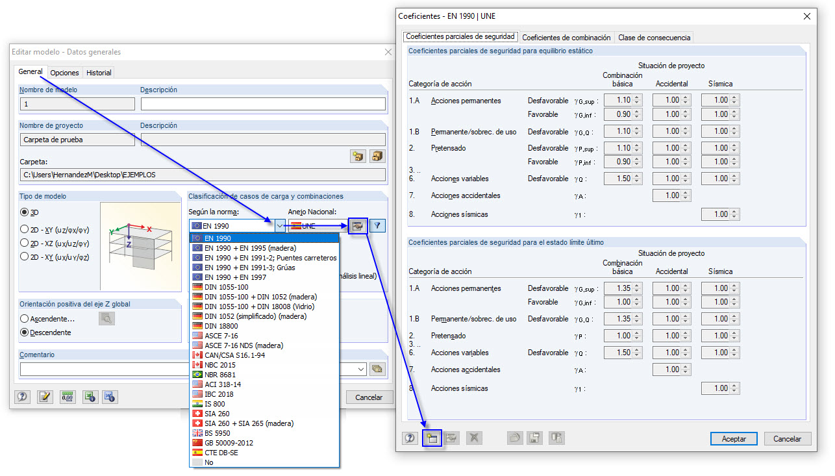Image resolution: width=835 pixels, height=476 pixels.
Task: Select the General tab
Action: point(31,72)
